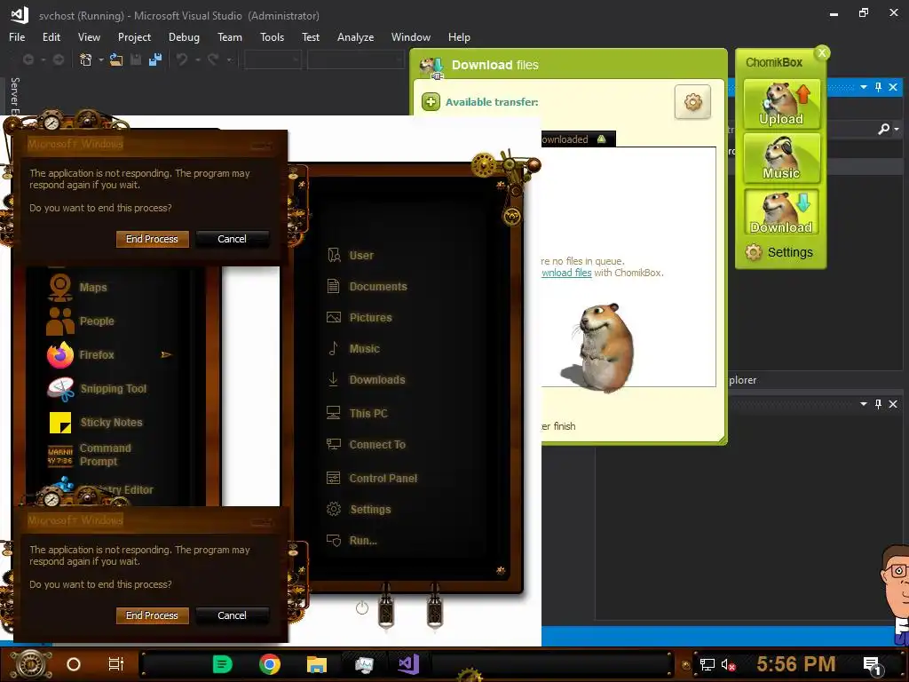Click the gear settings button in Download files

coord(692,102)
